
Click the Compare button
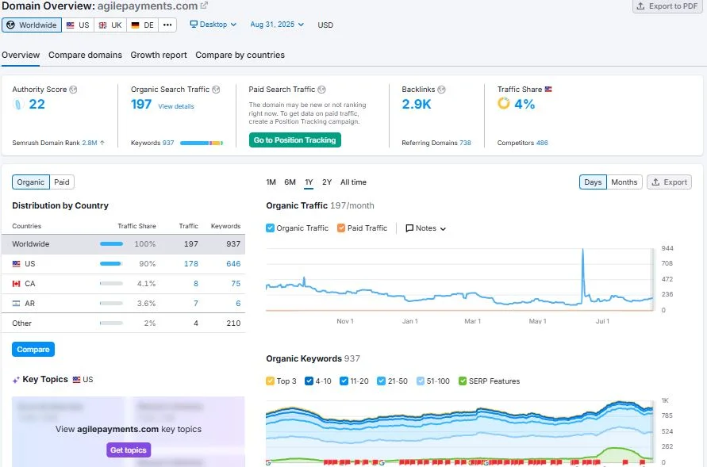[x=33, y=350]
